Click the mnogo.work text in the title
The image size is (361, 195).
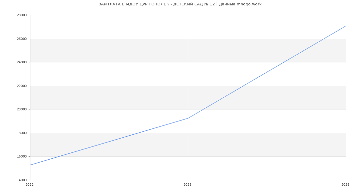point(249,4)
